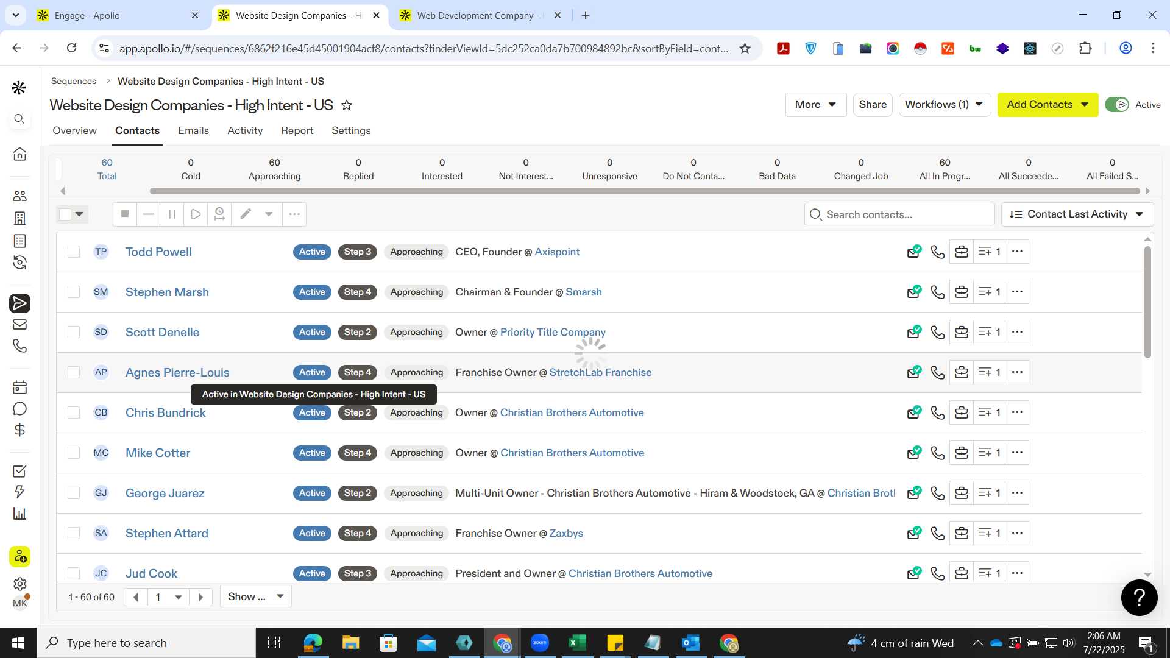The height and width of the screenshot is (658, 1170).
Task: Open the Show rows dropdown
Action: coord(256,597)
